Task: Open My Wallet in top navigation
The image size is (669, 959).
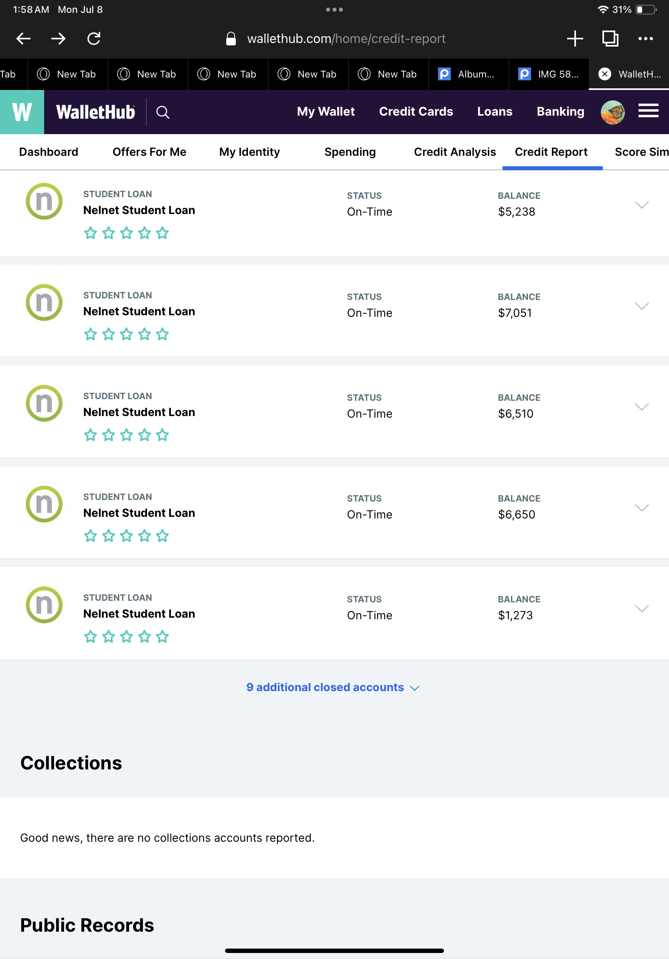Action: coord(326,112)
